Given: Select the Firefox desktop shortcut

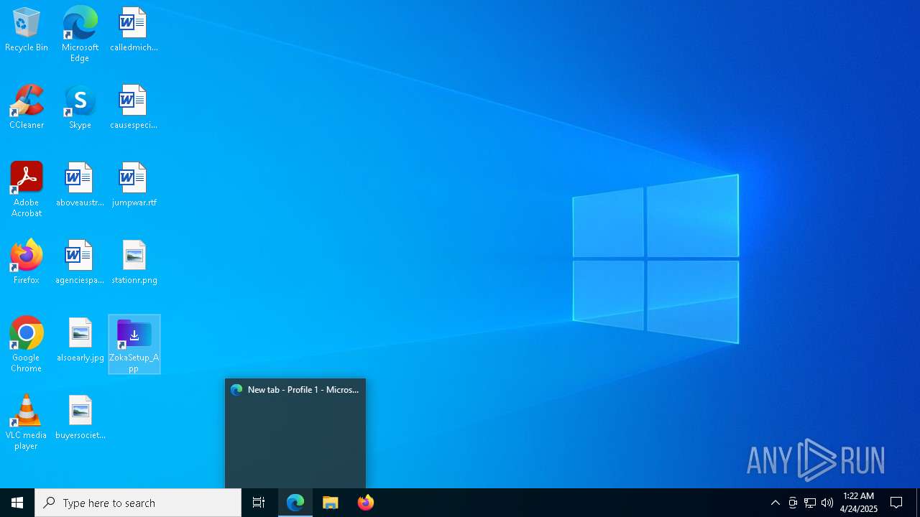Looking at the screenshot, I should click(27, 263).
